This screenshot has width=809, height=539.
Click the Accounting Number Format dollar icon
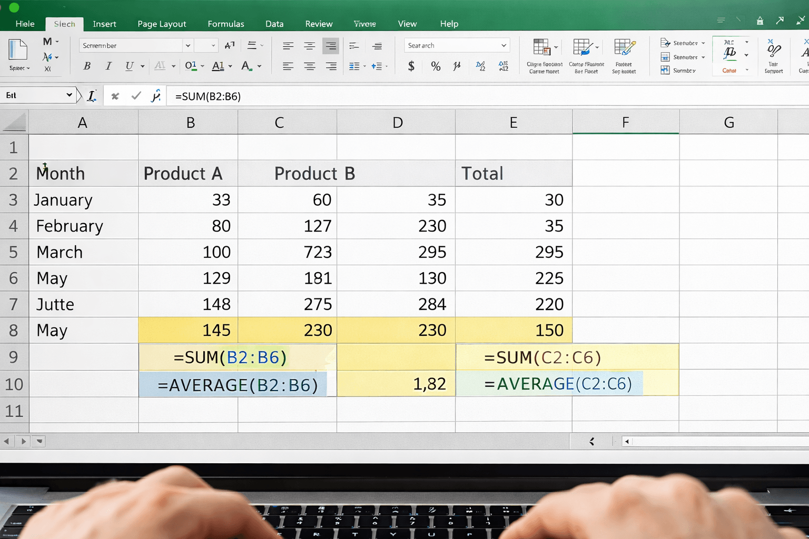(410, 66)
